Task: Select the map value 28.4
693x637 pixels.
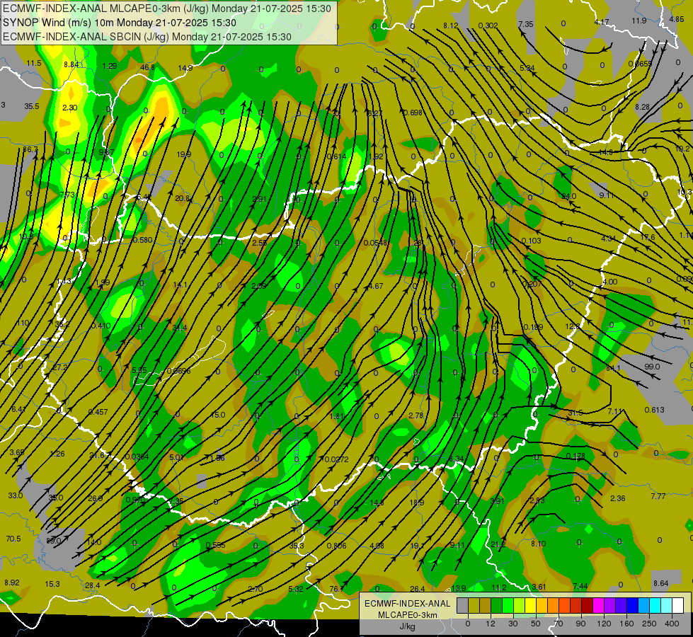Action: [92, 585]
